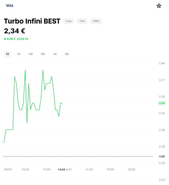Show the 5A chart period

[x=67, y=54]
